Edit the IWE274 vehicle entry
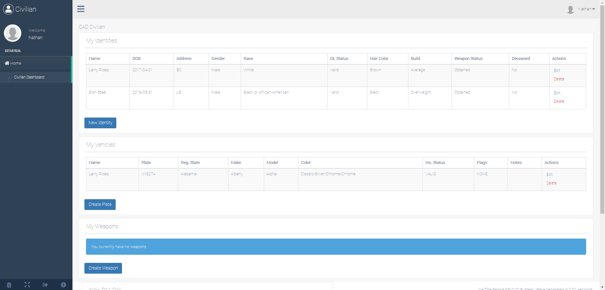 (x=549, y=175)
